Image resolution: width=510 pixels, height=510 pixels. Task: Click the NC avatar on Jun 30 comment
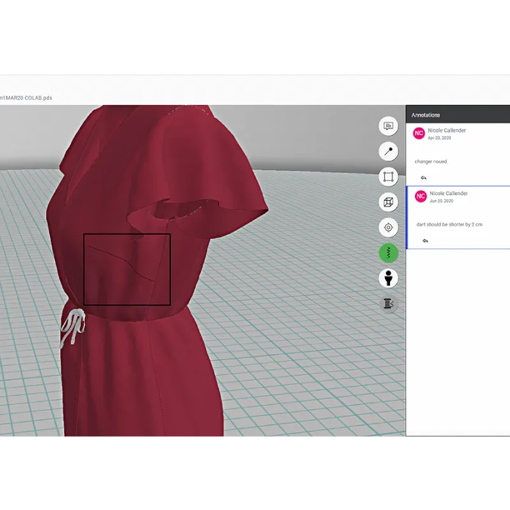coord(421,196)
